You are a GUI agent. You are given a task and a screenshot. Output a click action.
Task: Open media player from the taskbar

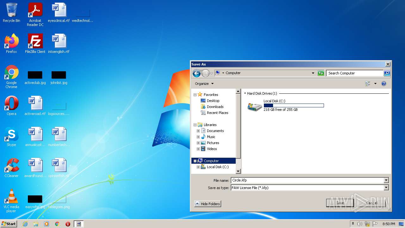[47, 224]
